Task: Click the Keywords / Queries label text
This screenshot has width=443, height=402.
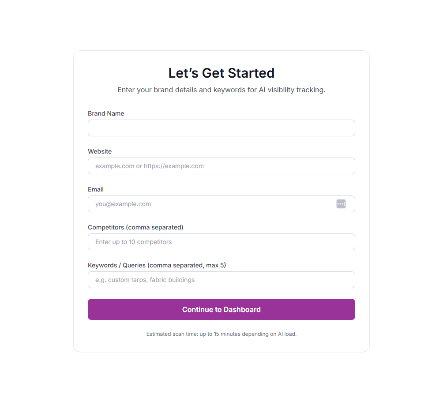Action: [156, 265]
